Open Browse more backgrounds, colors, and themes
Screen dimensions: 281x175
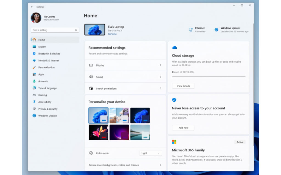pos(125,165)
